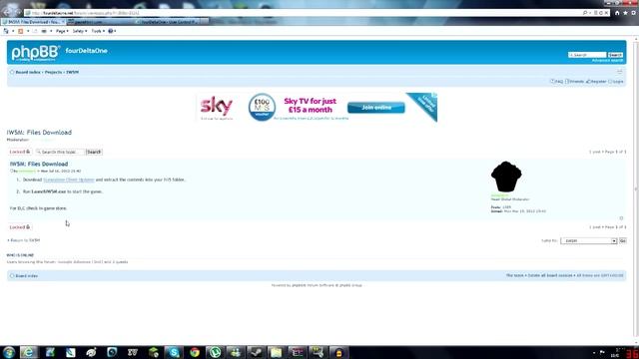Click the RSS feeds icon in command bar
The width and height of the screenshot is (639, 359).
pyautogui.click(x=20, y=31)
